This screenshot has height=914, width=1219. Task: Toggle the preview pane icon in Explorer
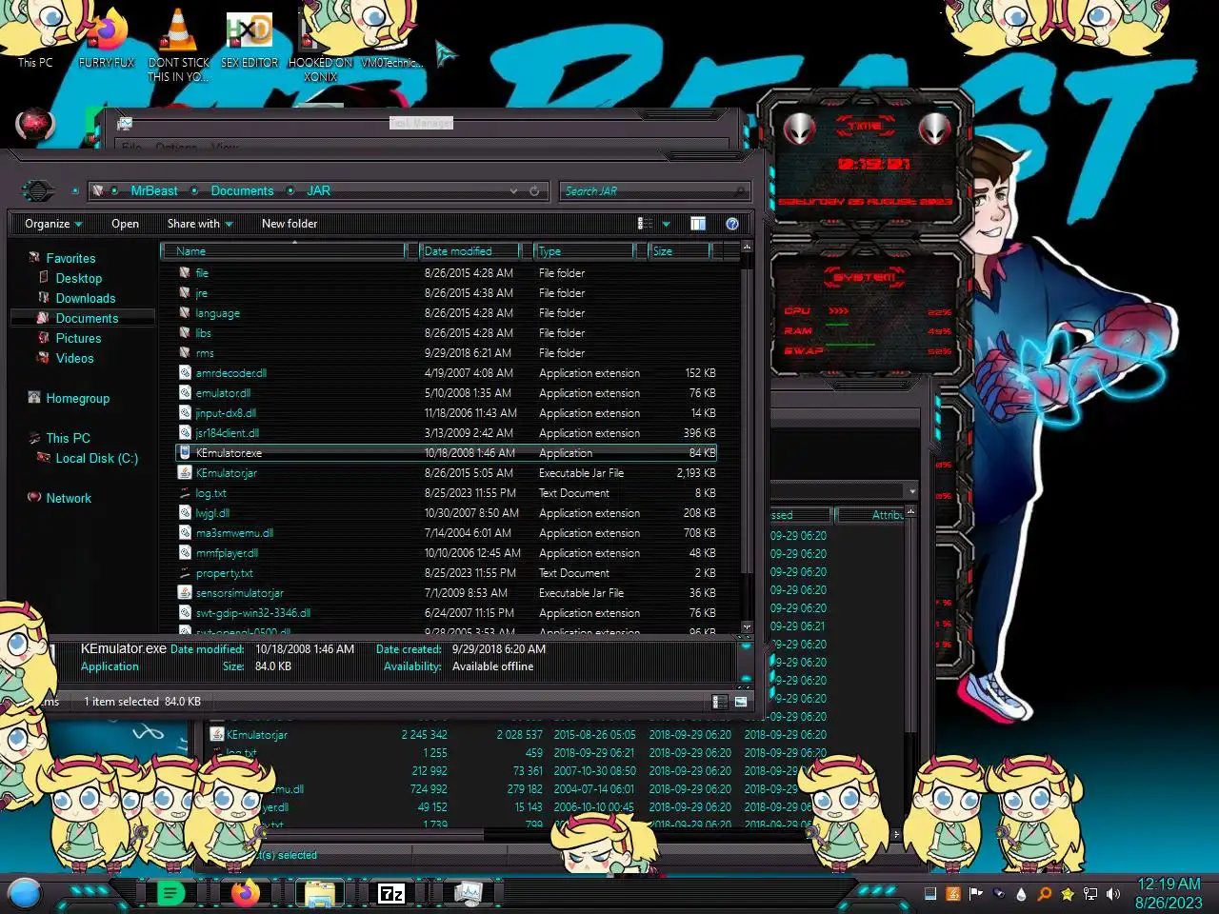pyautogui.click(x=698, y=224)
